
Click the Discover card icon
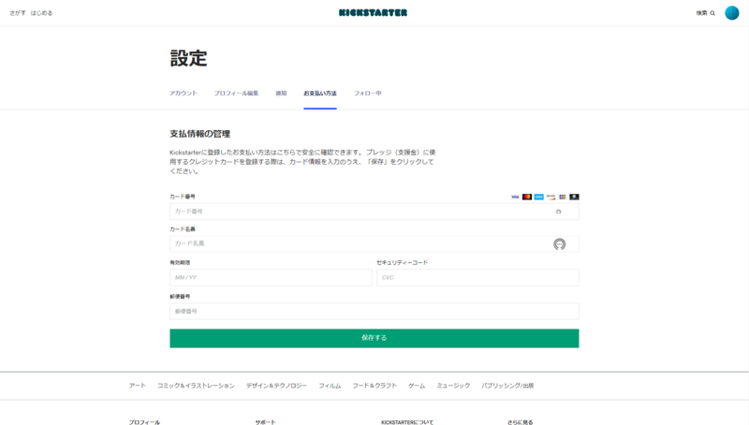point(551,197)
